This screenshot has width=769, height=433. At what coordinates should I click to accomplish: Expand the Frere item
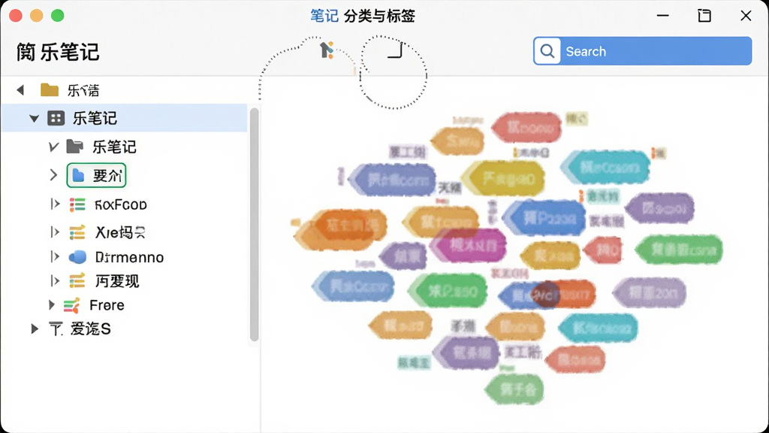(x=52, y=305)
